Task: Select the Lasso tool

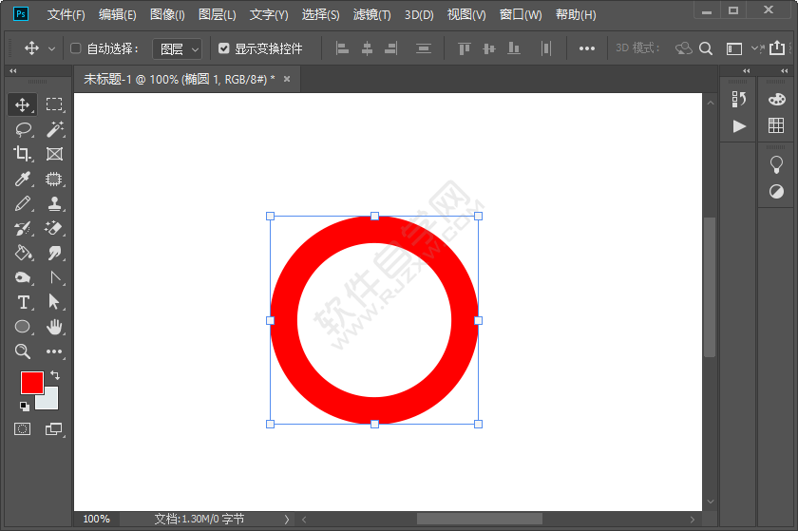Action: coord(23,129)
